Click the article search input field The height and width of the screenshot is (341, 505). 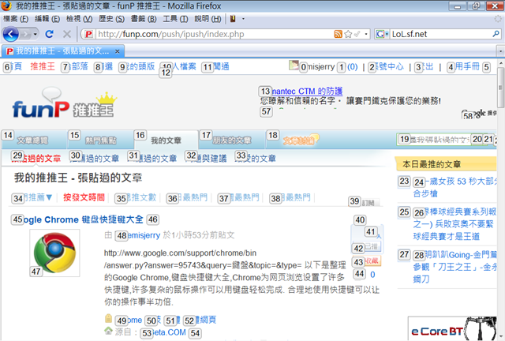tap(435, 139)
